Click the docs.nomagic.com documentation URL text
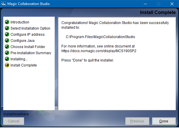179x128 pixels. [x=99, y=51]
